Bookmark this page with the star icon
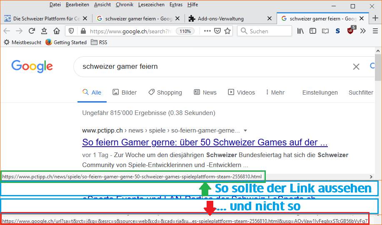The width and height of the screenshot is (382, 225). tap(227, 31)
